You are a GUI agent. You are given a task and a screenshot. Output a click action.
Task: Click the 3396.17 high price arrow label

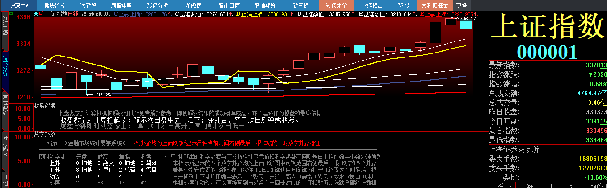coord(465,19)
